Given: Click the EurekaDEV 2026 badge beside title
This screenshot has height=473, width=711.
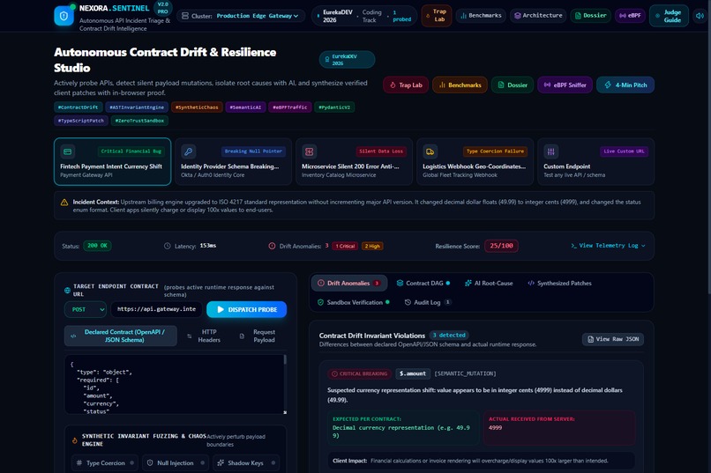Looking at the screenshot, I should pyautogui.click(x=347, y=60).
